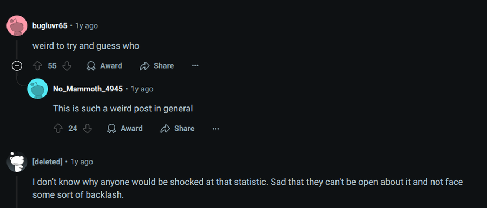Click No_Mammoth_4945's teal avatar
This screenshot has height=208, width=487.
pos(37,89)
